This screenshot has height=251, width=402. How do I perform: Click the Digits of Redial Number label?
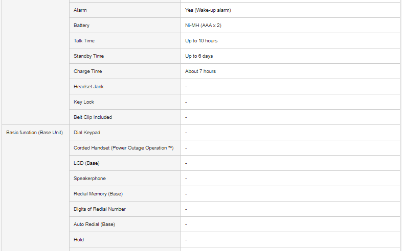(100, 209)
